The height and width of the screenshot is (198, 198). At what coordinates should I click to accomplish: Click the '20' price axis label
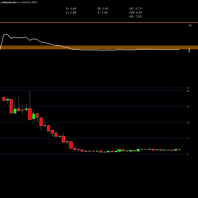coord(188,91)
